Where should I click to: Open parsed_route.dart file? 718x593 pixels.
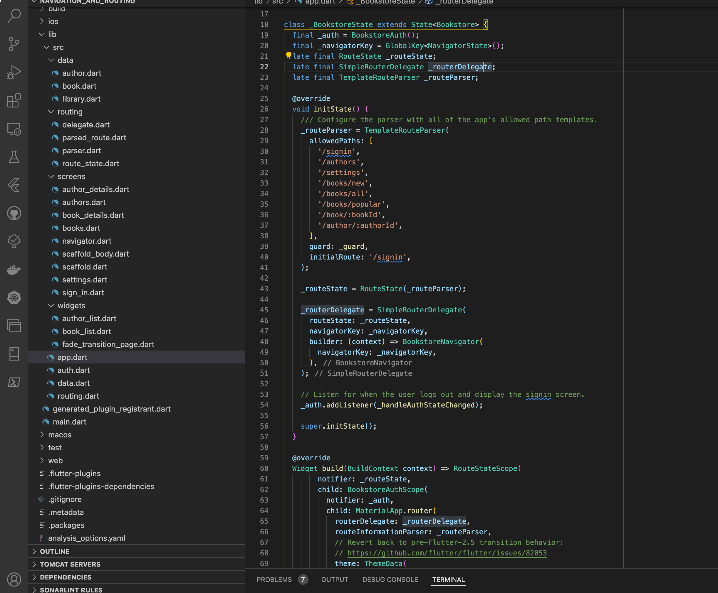tap(94, 138)
